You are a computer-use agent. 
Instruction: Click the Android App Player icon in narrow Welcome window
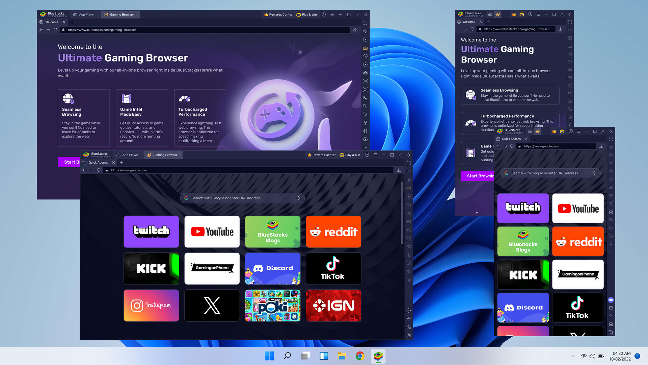pos(490,14)
